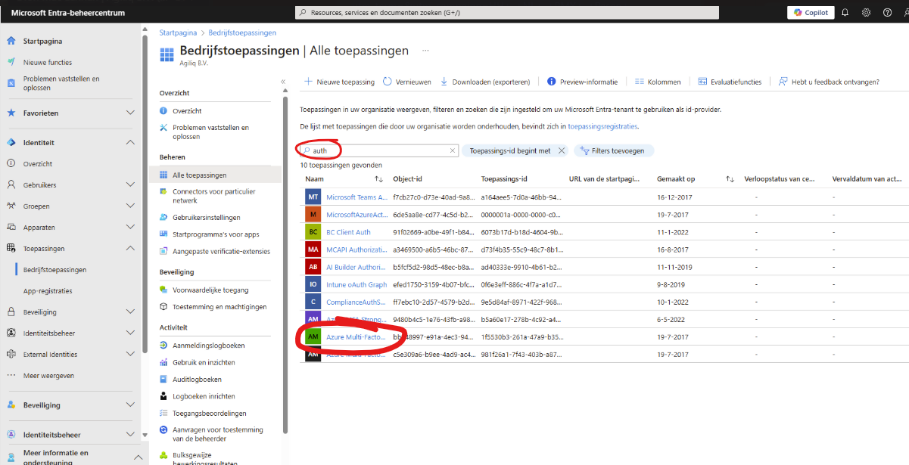Open the notifications bell icon
The width and height of the screenshot is (909, 465).
pyautogui.click(x=845, y=12)
